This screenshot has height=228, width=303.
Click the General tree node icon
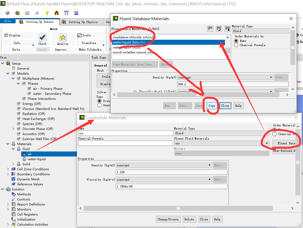13,68
